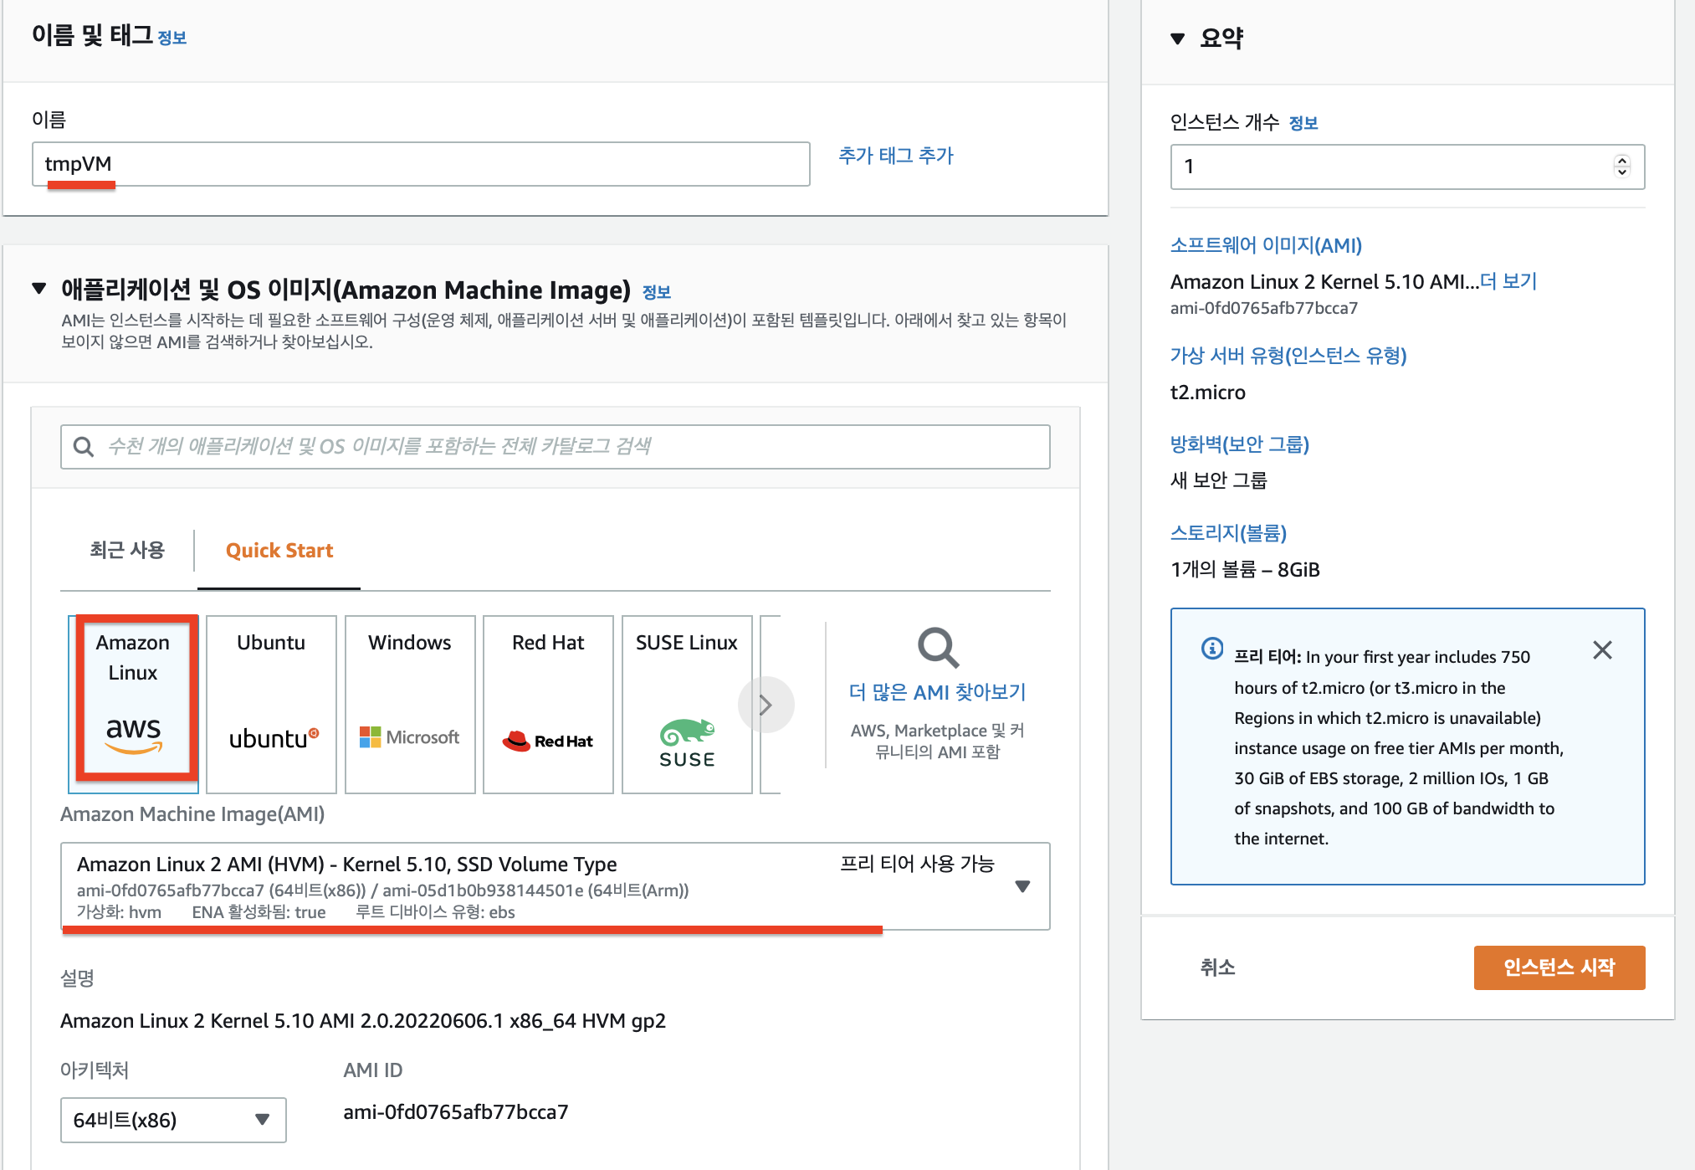The image size is (1695, 1170).
Task: Switch to the 최근 사용 tab
Action: tap(127, 550)
